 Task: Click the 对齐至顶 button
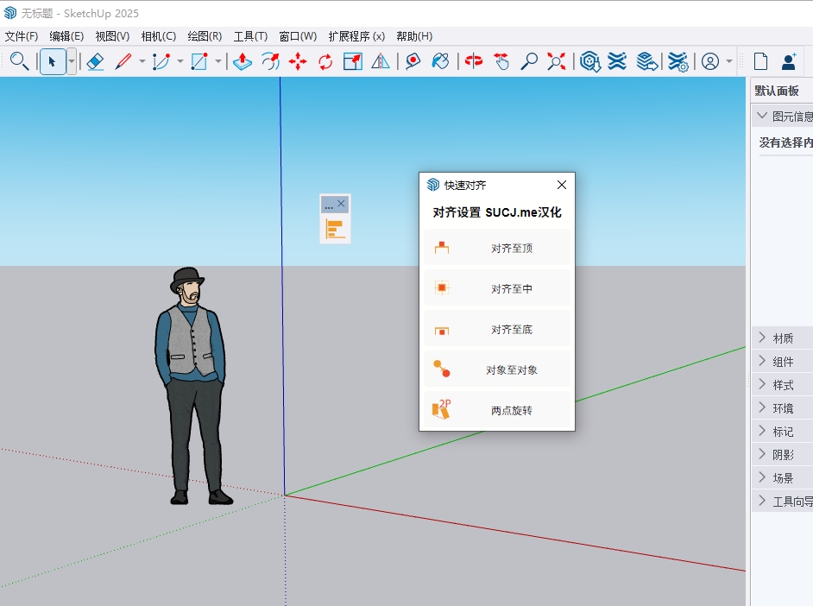tap(497, 248)
